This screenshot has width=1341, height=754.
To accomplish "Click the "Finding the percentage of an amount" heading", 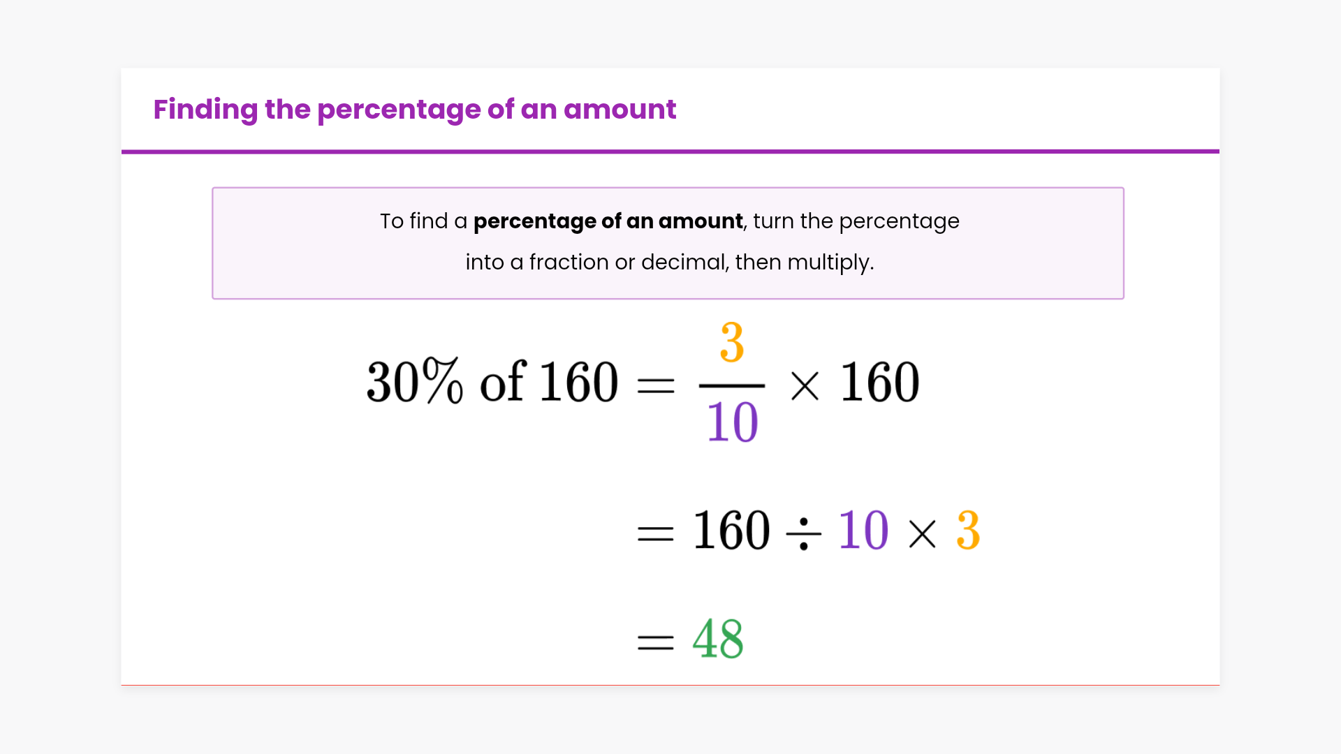I will (414, 110).
